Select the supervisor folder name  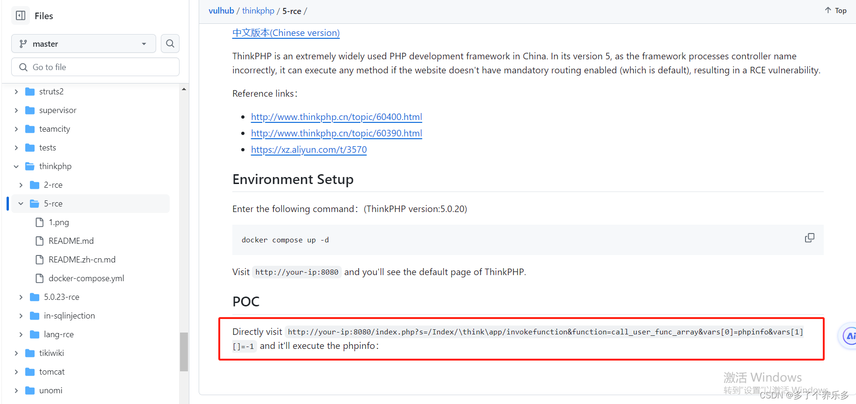[x=58, y=110]
